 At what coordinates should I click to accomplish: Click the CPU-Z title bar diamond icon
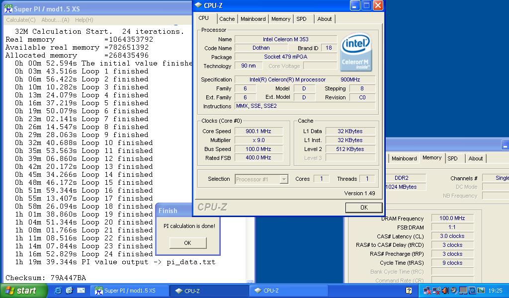(x=198, y=5)
